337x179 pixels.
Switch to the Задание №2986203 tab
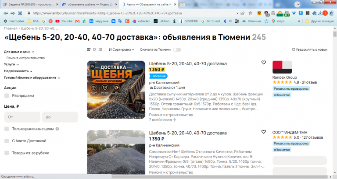click(30, 4)
